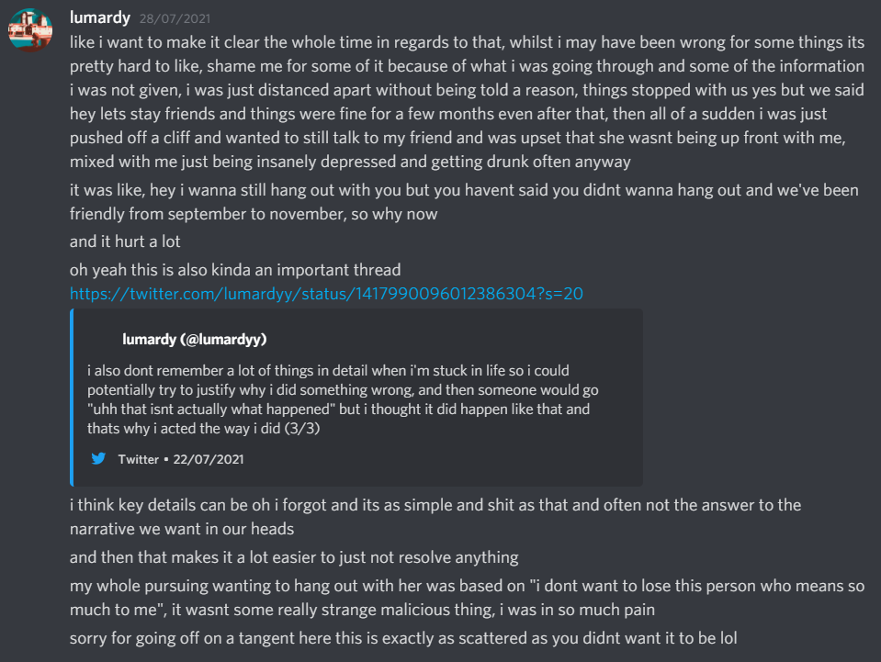
Task: Click the message "and it hurt a lot"
Action: [x=128, y=242]
